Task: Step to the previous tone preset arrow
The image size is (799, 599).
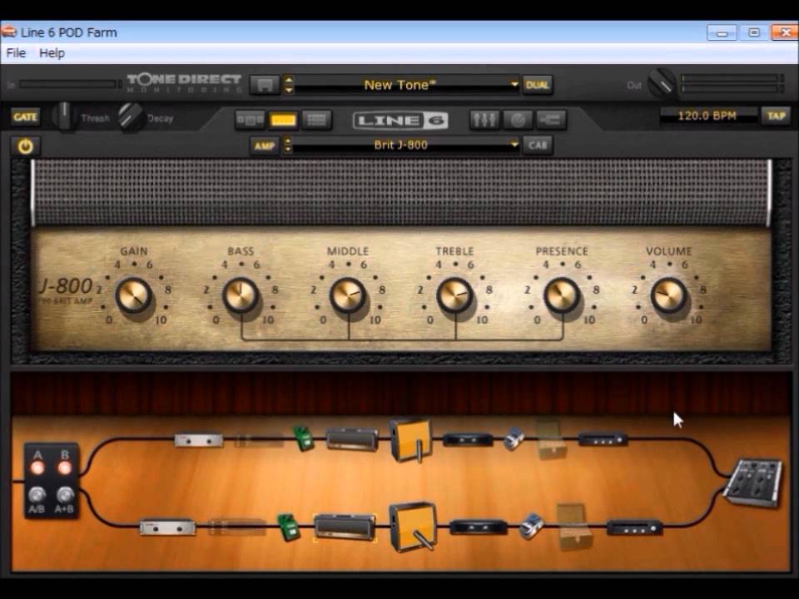Action: [289, 80]
